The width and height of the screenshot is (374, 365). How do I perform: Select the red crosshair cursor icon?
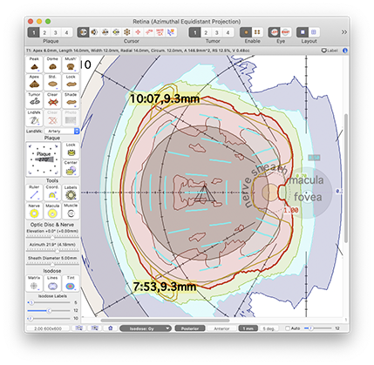[138, 32]
